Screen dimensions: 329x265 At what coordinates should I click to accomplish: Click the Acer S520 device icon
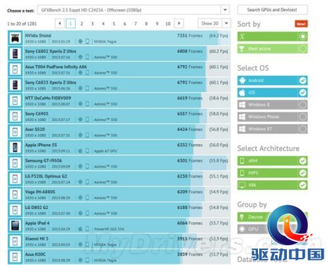tap(15, 132)
